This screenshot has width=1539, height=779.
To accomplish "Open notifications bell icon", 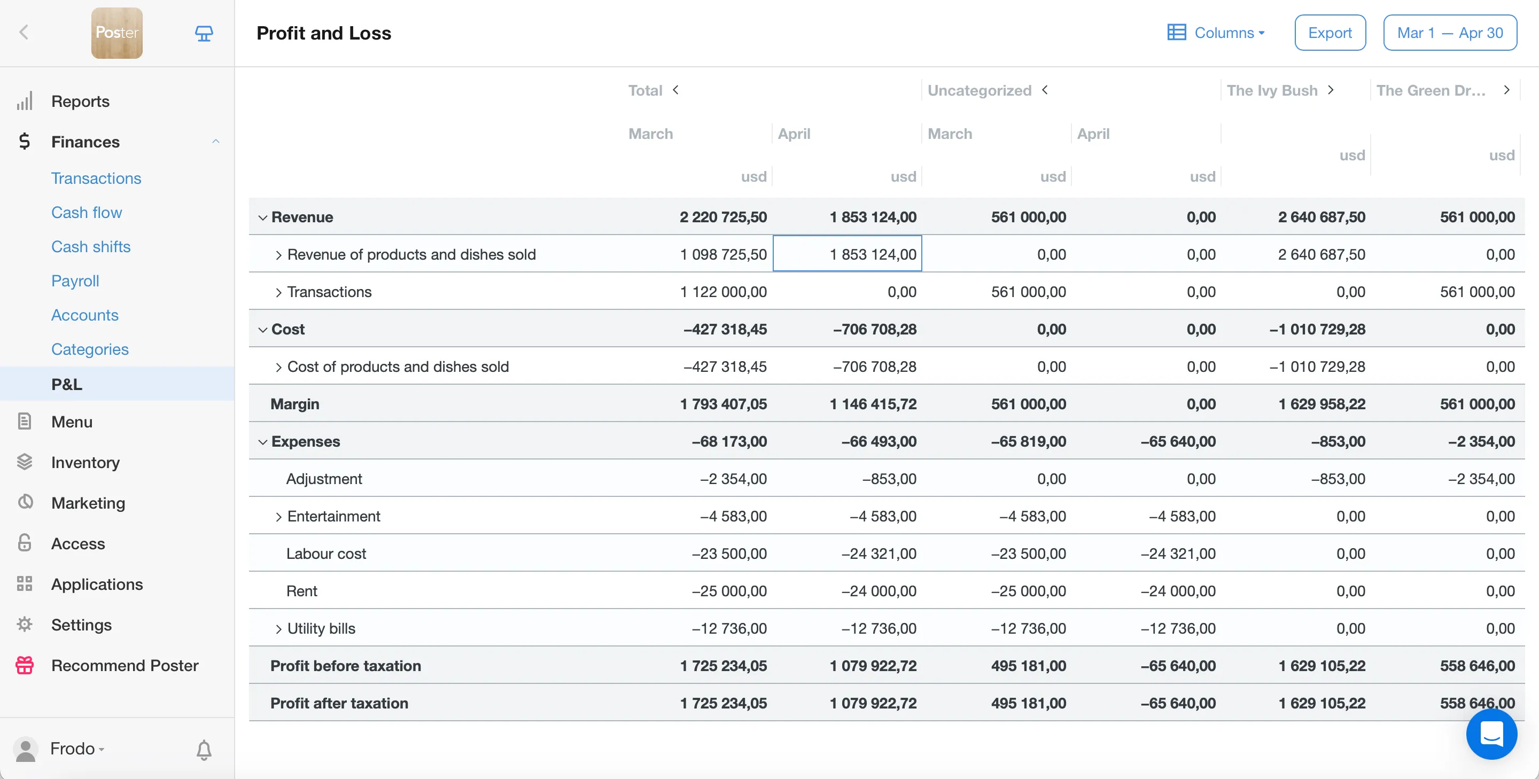I will click(x=204, y=749).
